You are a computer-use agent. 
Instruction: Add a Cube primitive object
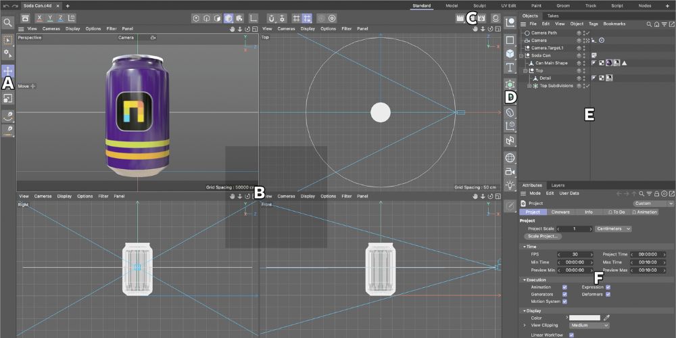(510, 53)
